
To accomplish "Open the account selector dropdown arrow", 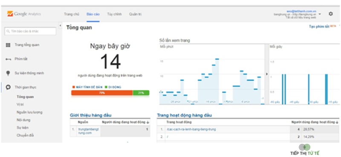I will click(x=320, y=15).
